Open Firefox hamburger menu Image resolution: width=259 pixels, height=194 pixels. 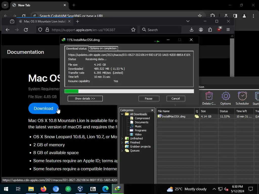pyautogui.click(x=228, y=30)
